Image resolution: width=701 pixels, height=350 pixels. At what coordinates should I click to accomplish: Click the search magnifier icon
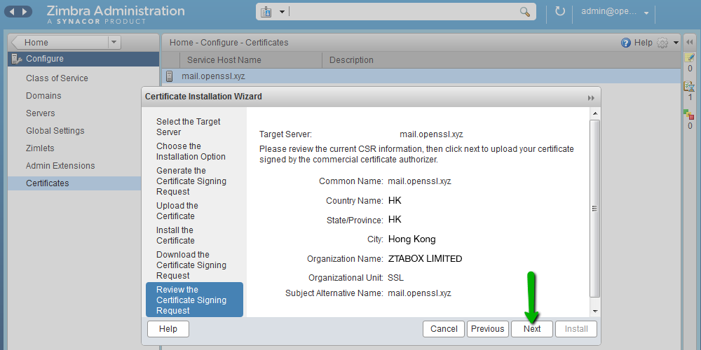(x=525, y=12)
